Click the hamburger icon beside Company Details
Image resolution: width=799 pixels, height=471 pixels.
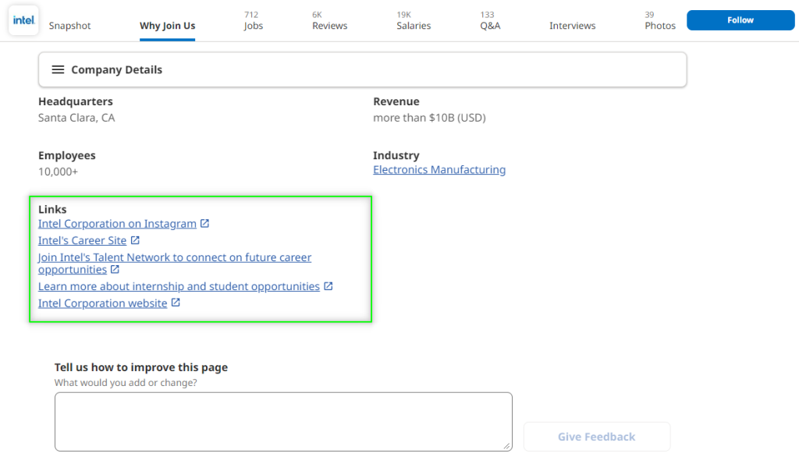(58, 69)
